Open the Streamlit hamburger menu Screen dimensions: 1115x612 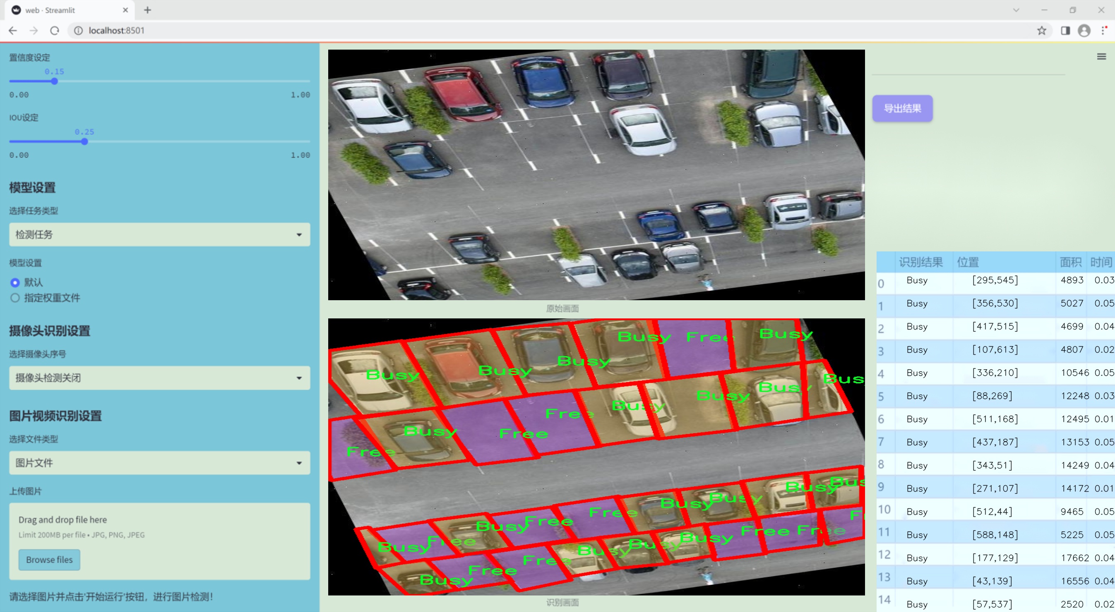point(1101,57)
